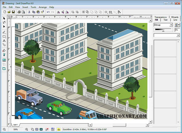182x133 pixels.
Task: Click the Align objects toolbar icon
Action: click(83, 12)
